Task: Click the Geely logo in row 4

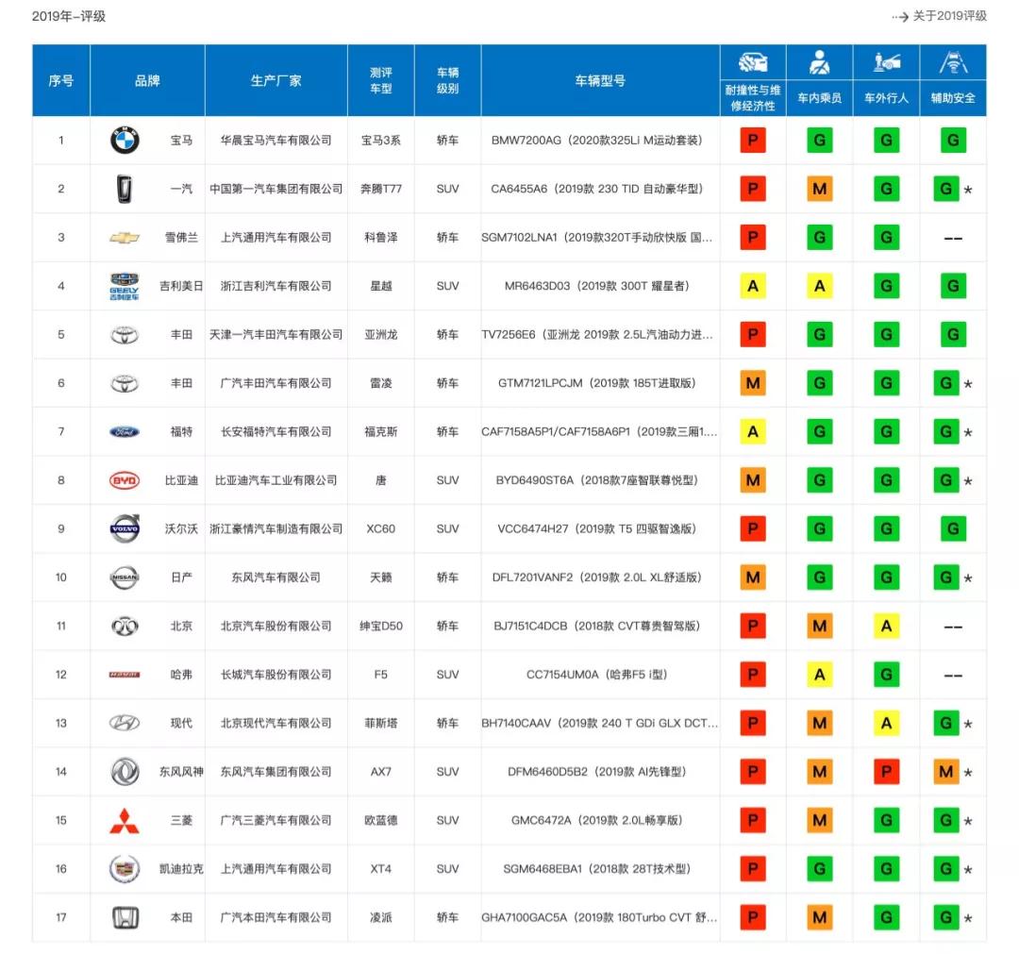Action: coord(125,287)
